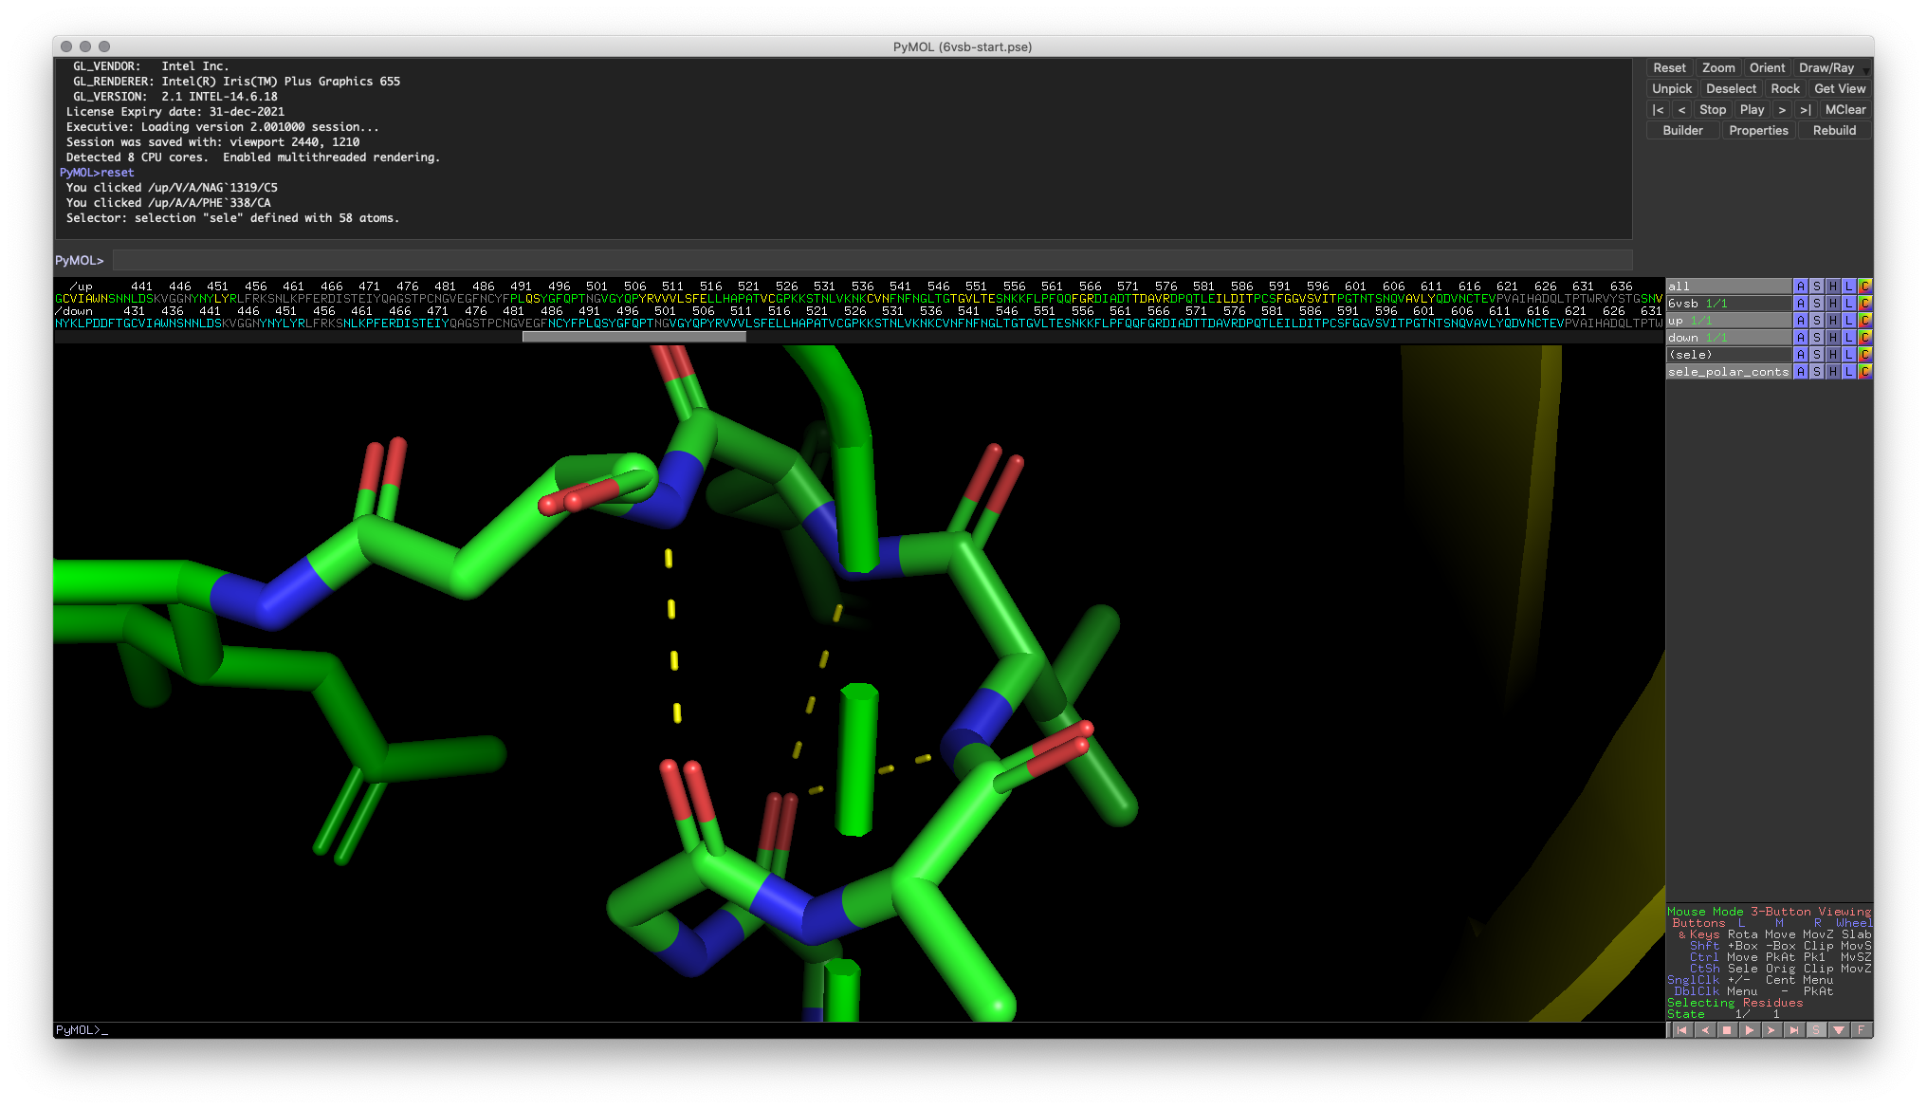Click the /down chain label in sequence viewer
1927x1109 pixels.
(x=74, y=311)
